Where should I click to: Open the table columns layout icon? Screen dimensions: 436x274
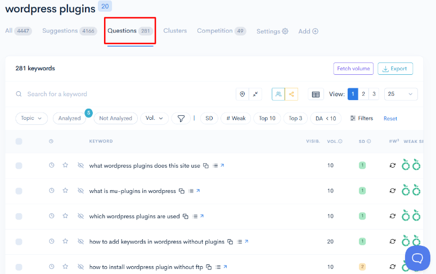click(x=316, y=94)
